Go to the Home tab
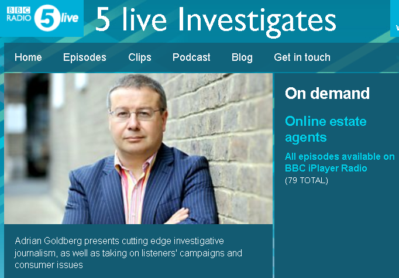The image size is (399, 278). 28,57
